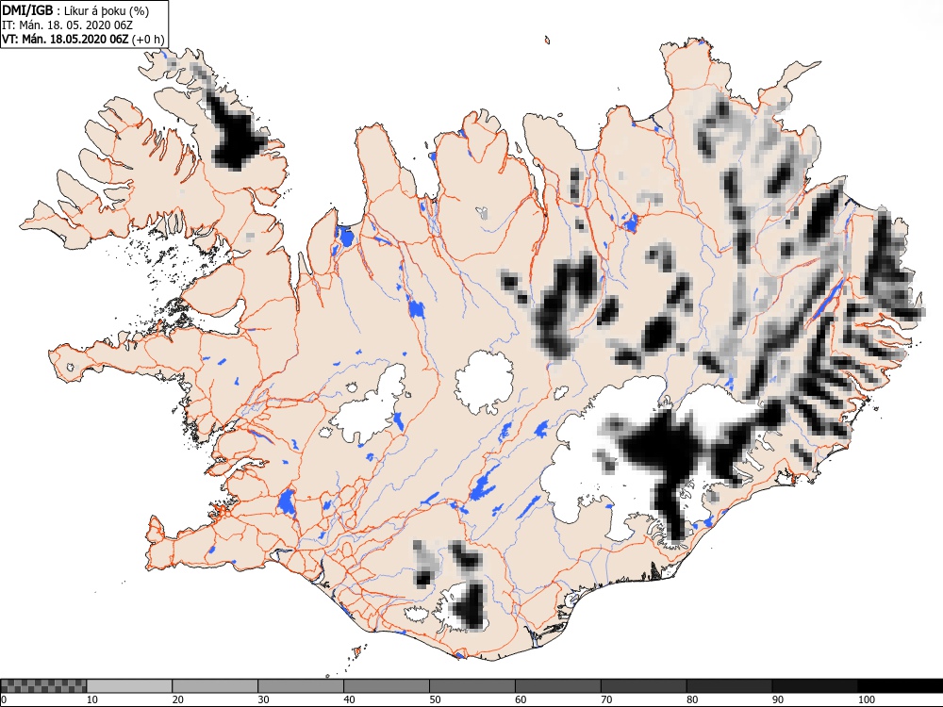Viewport: 943px width, 707px height.
Task: Click the 0-10 checkered legend segment
Action: [x=44, y=686]
